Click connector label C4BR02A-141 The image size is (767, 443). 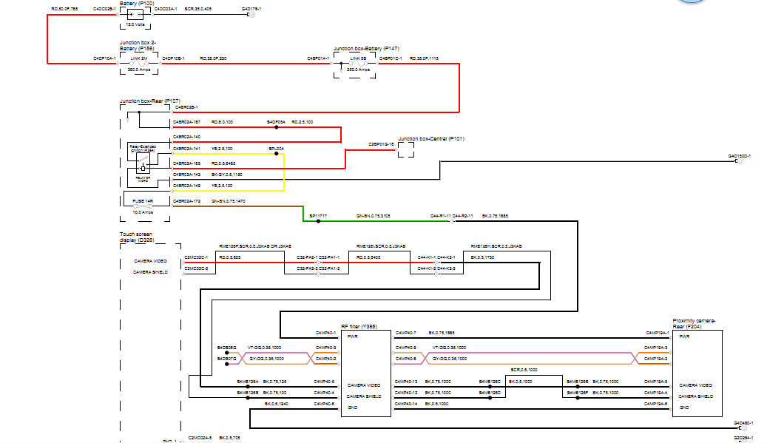coord(187,149)
